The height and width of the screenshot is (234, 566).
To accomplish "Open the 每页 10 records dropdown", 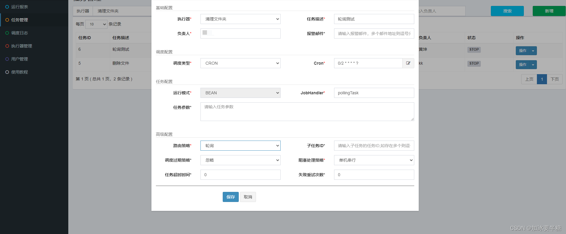I will [x=96, y=24].
